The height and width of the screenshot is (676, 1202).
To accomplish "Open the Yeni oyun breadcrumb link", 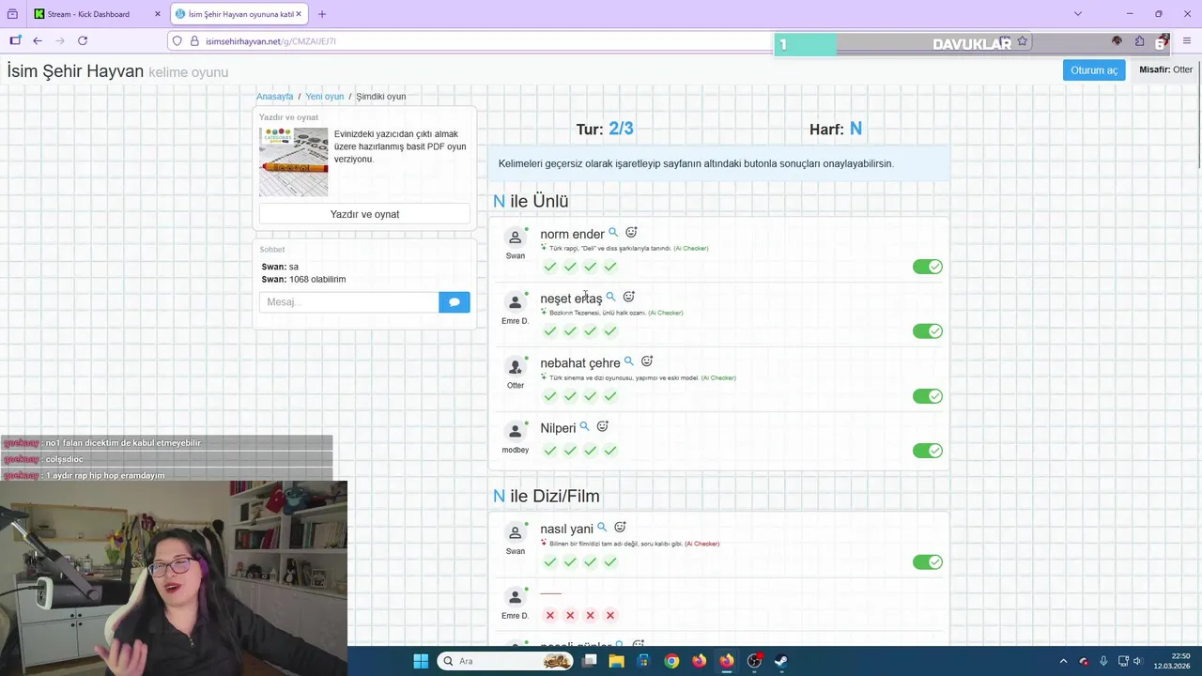I will pos(325,97).
